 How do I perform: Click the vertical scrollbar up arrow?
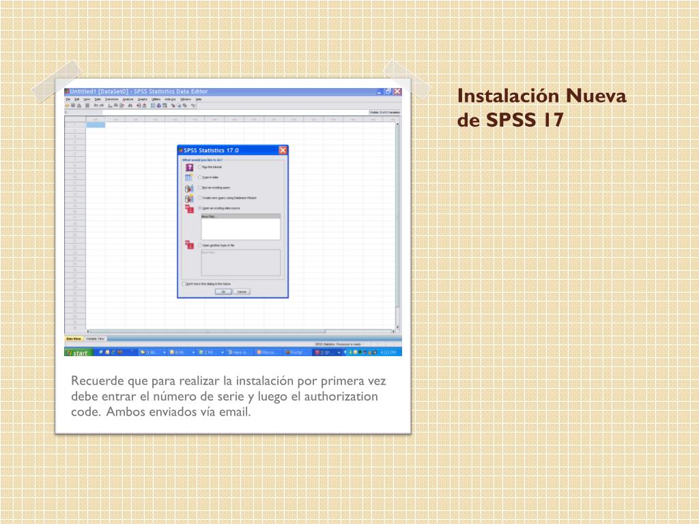[397, 124]
